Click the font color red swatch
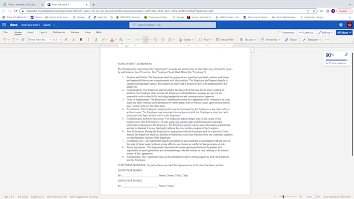Image resolution: width=354 pixels, height=199 pixels. point(112,39)
